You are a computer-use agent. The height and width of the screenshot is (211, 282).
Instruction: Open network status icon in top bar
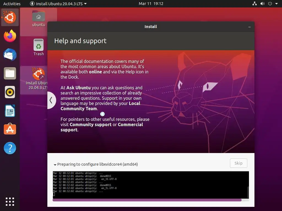(x=254, y=4)
